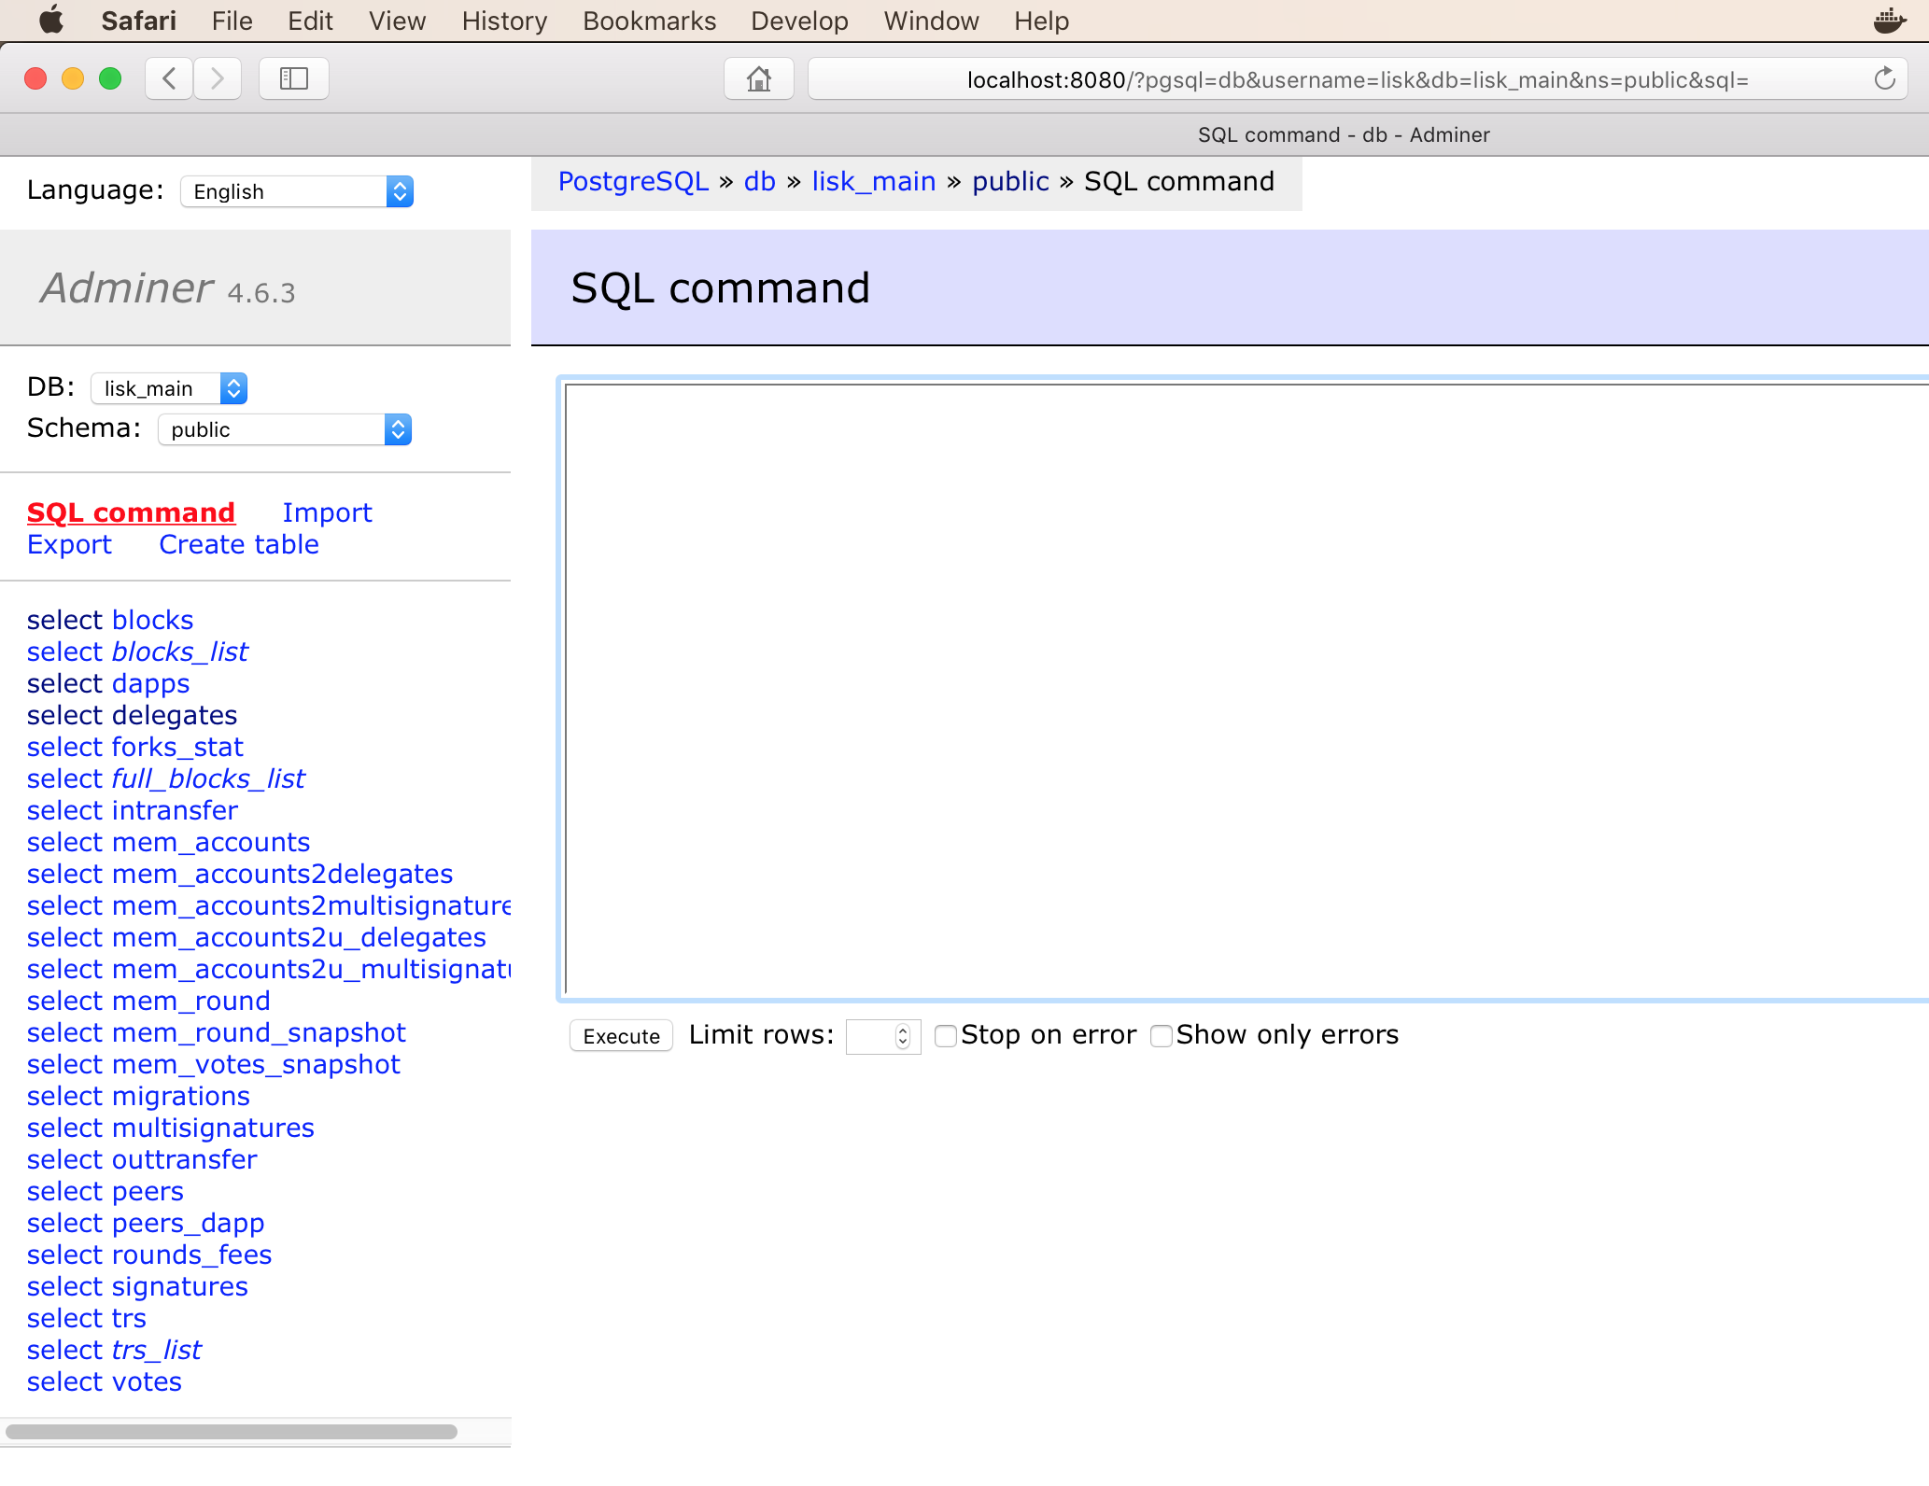The image size is (1929, 1486).
Task: Click lisk_main in the breadcrumb
Action: point(873,181)
